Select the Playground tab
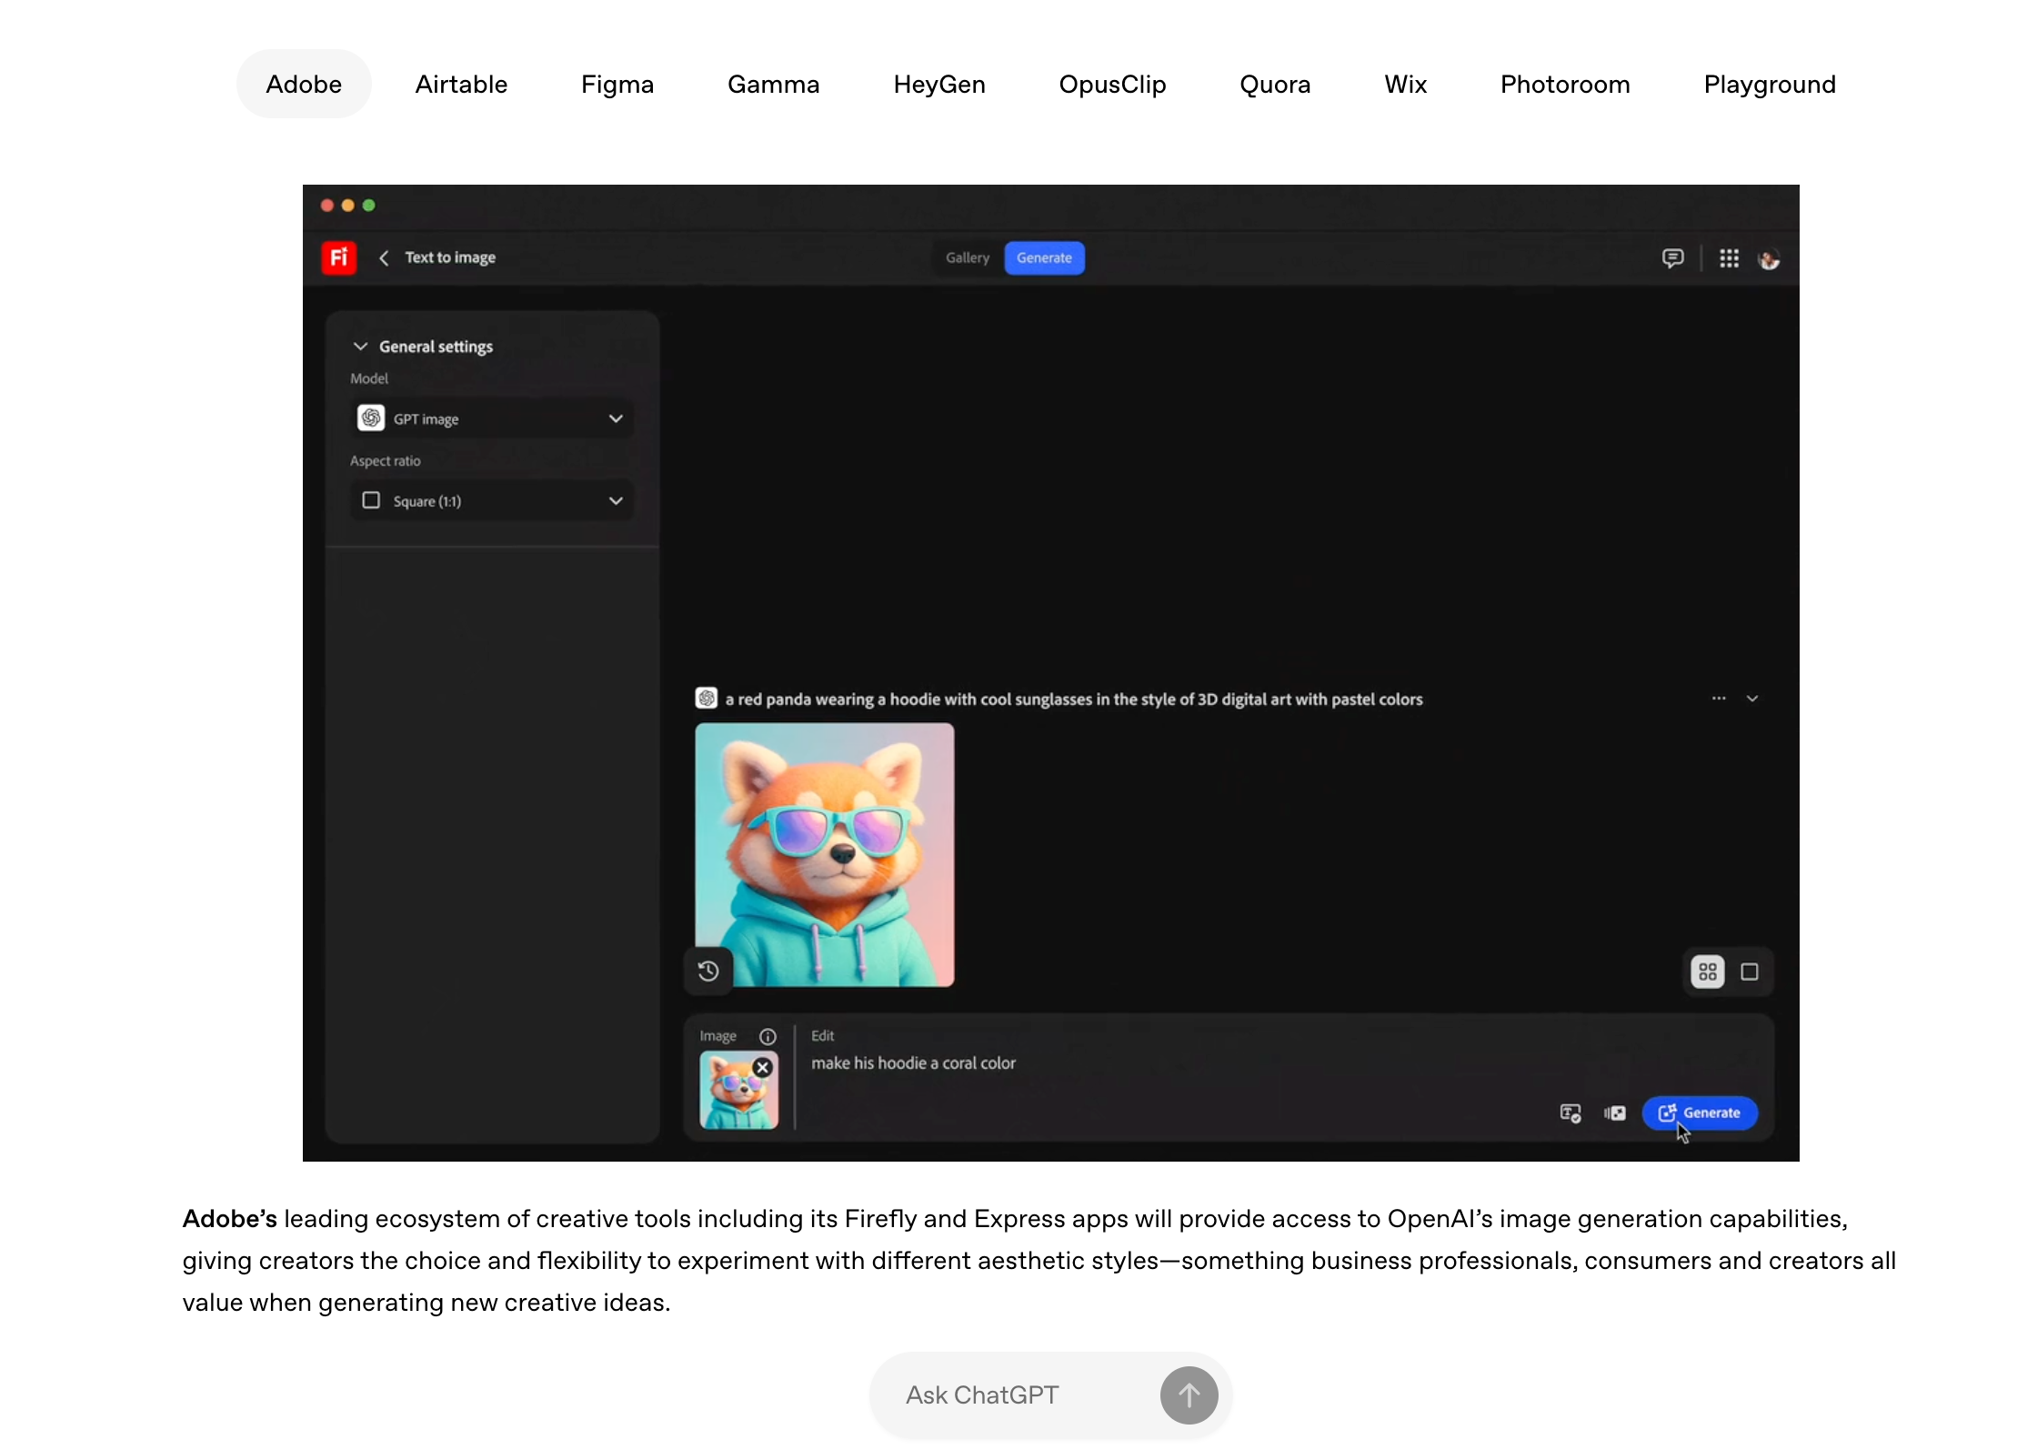 [x=1770, y=85]
